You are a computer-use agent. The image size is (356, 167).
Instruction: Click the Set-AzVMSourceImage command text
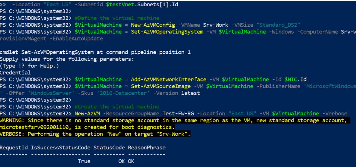(161, 86)
